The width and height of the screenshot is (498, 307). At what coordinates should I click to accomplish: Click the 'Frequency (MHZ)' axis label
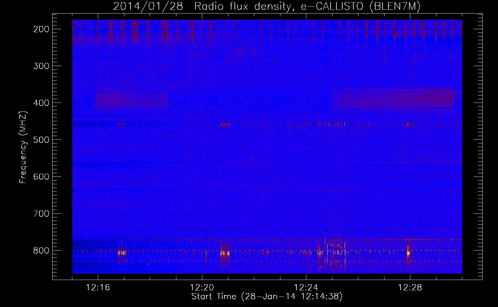tap(23, 147)
